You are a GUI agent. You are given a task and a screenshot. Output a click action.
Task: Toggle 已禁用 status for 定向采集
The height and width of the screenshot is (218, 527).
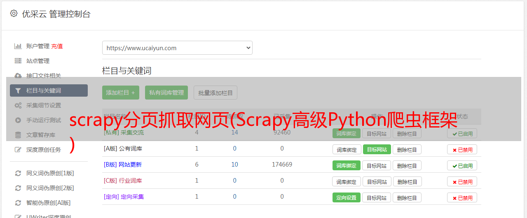pos(462,197)
